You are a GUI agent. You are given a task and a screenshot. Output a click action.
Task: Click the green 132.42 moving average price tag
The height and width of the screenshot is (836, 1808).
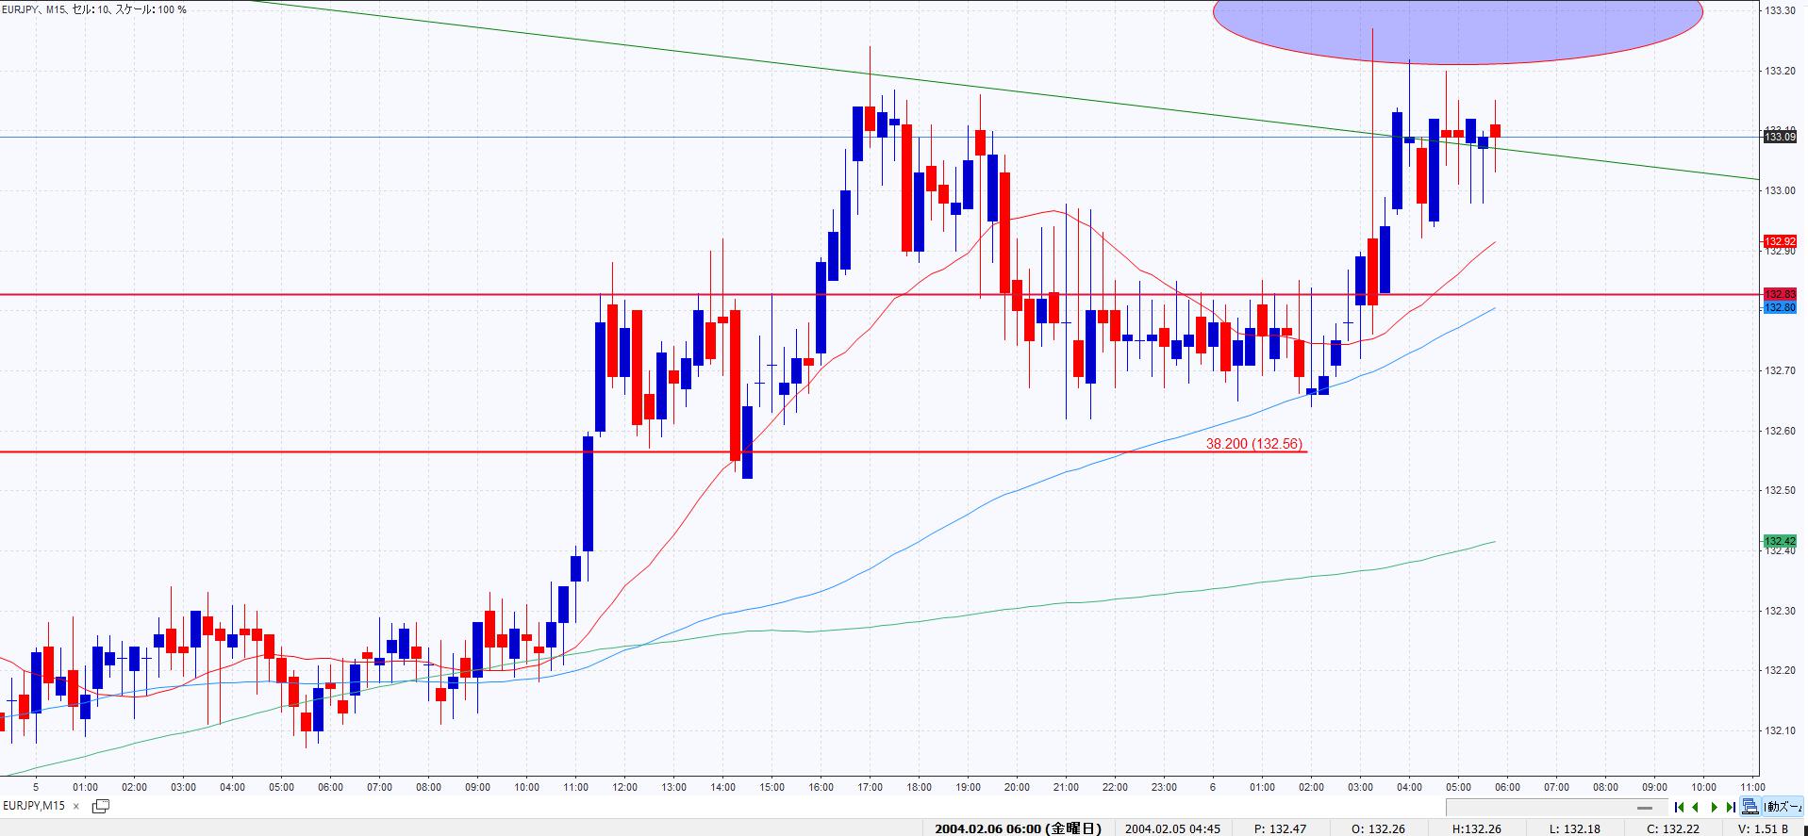pyautogui.click(x=1780, y=542)
